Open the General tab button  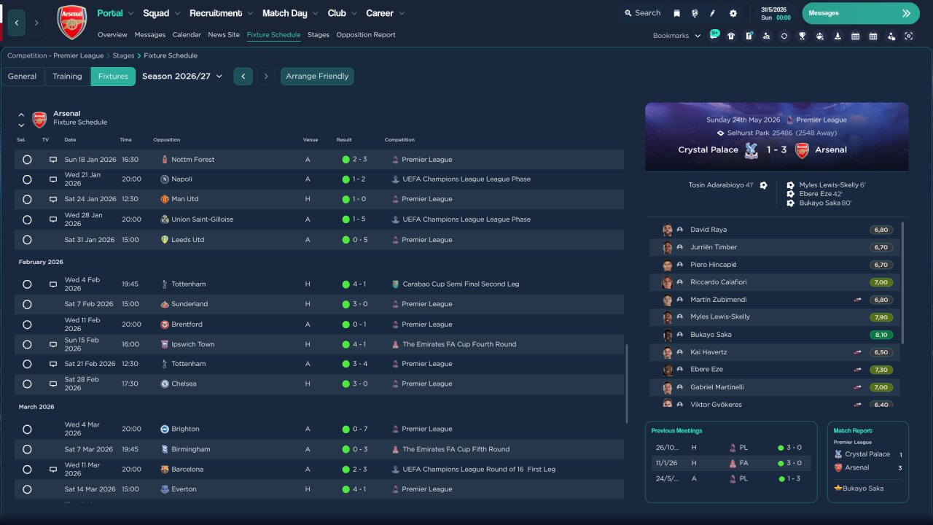click(x=23, y=77)
